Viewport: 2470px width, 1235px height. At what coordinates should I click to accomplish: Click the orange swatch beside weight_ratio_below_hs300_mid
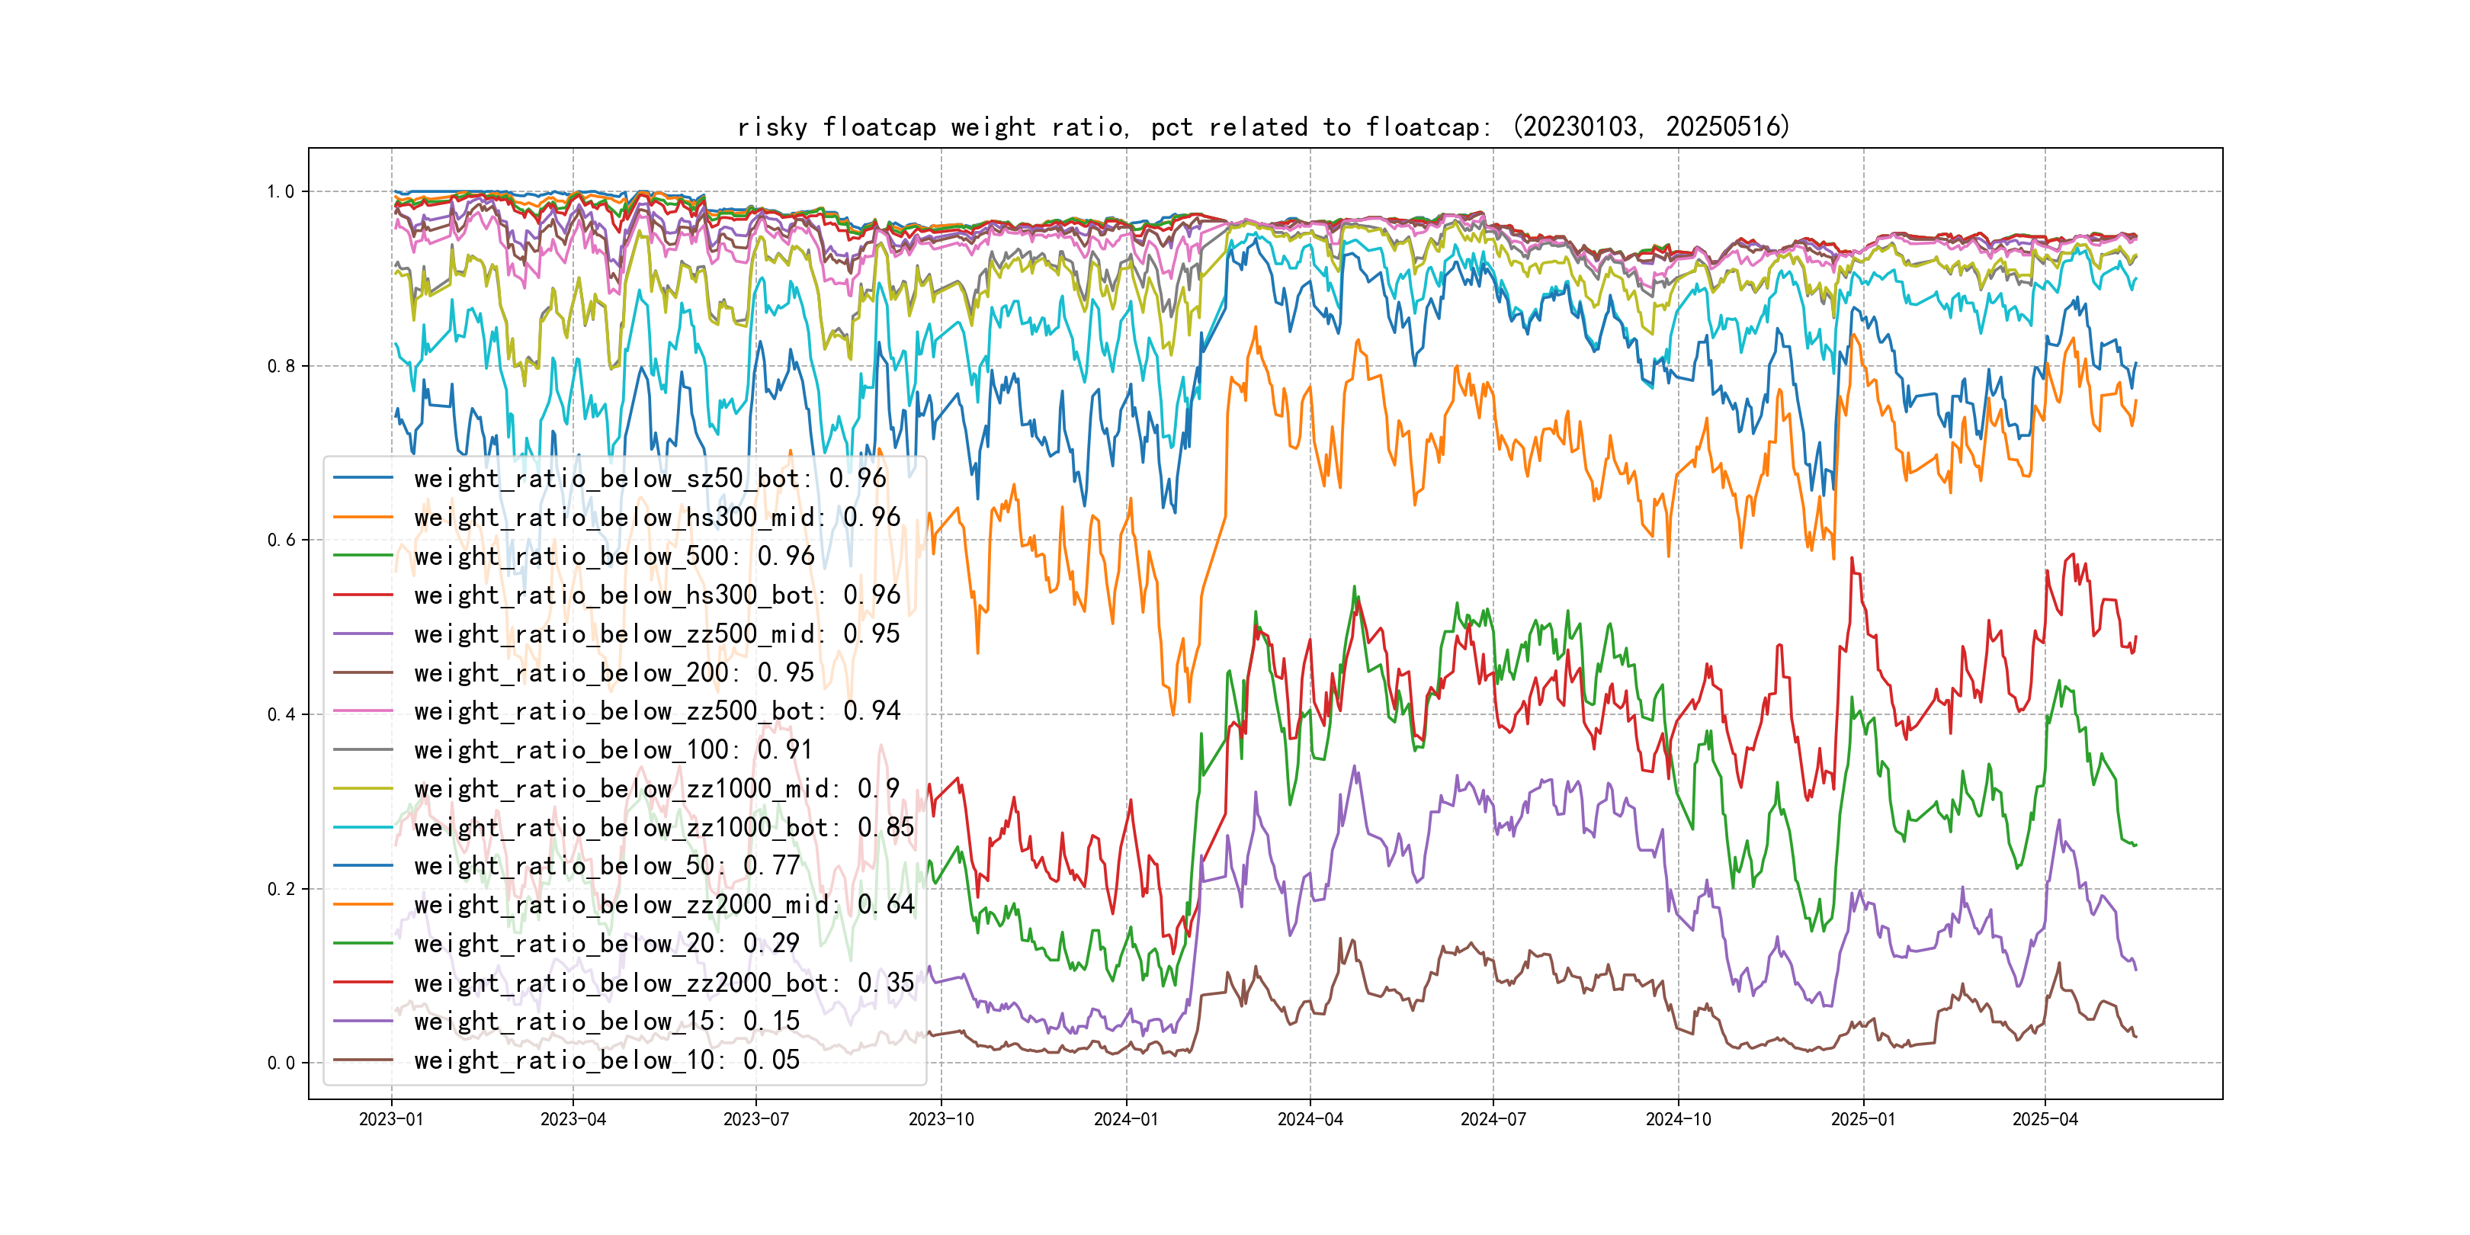pos(362,517)
